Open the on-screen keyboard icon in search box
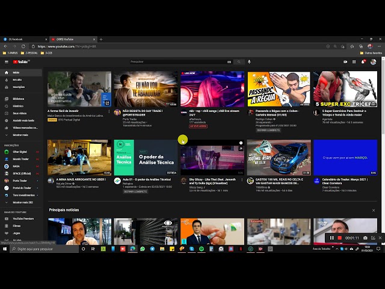The image size is (385, 289). pos(229,62)
